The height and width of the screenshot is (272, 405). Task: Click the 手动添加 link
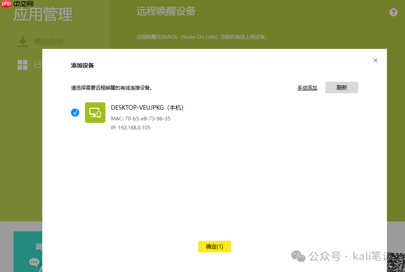coord(307,88)
